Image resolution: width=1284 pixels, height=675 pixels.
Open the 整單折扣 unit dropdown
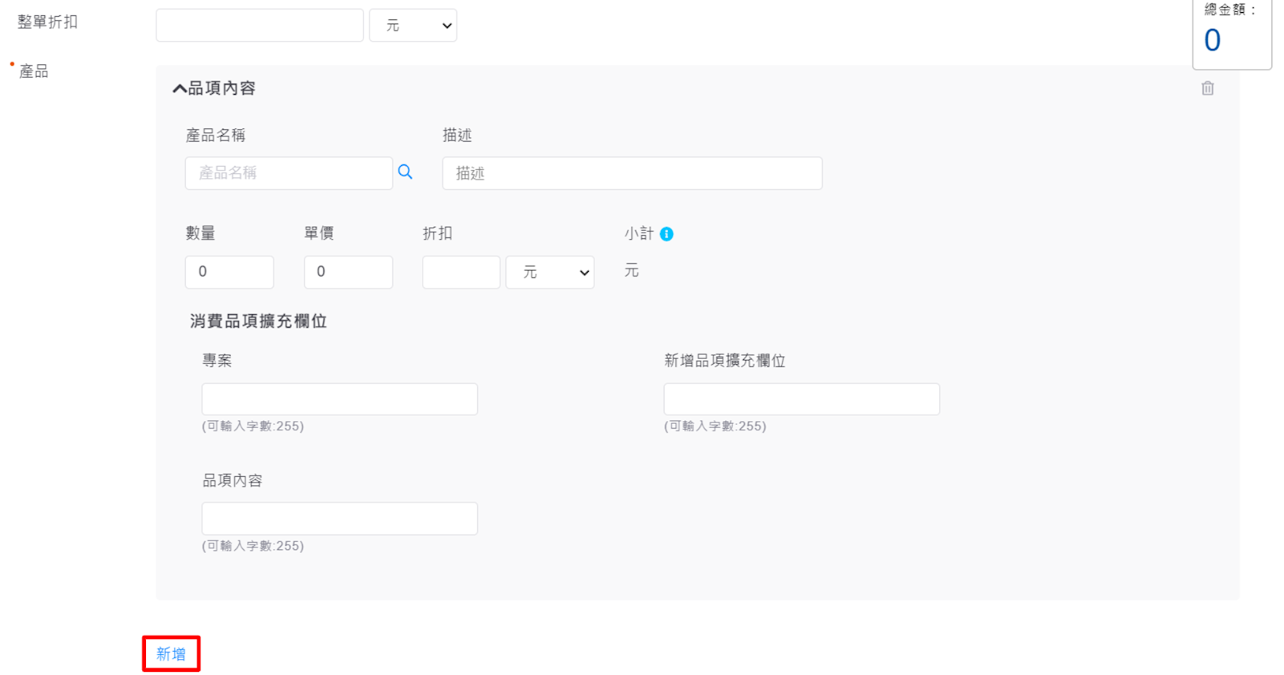pyautogui.click(x=413, y=26)
